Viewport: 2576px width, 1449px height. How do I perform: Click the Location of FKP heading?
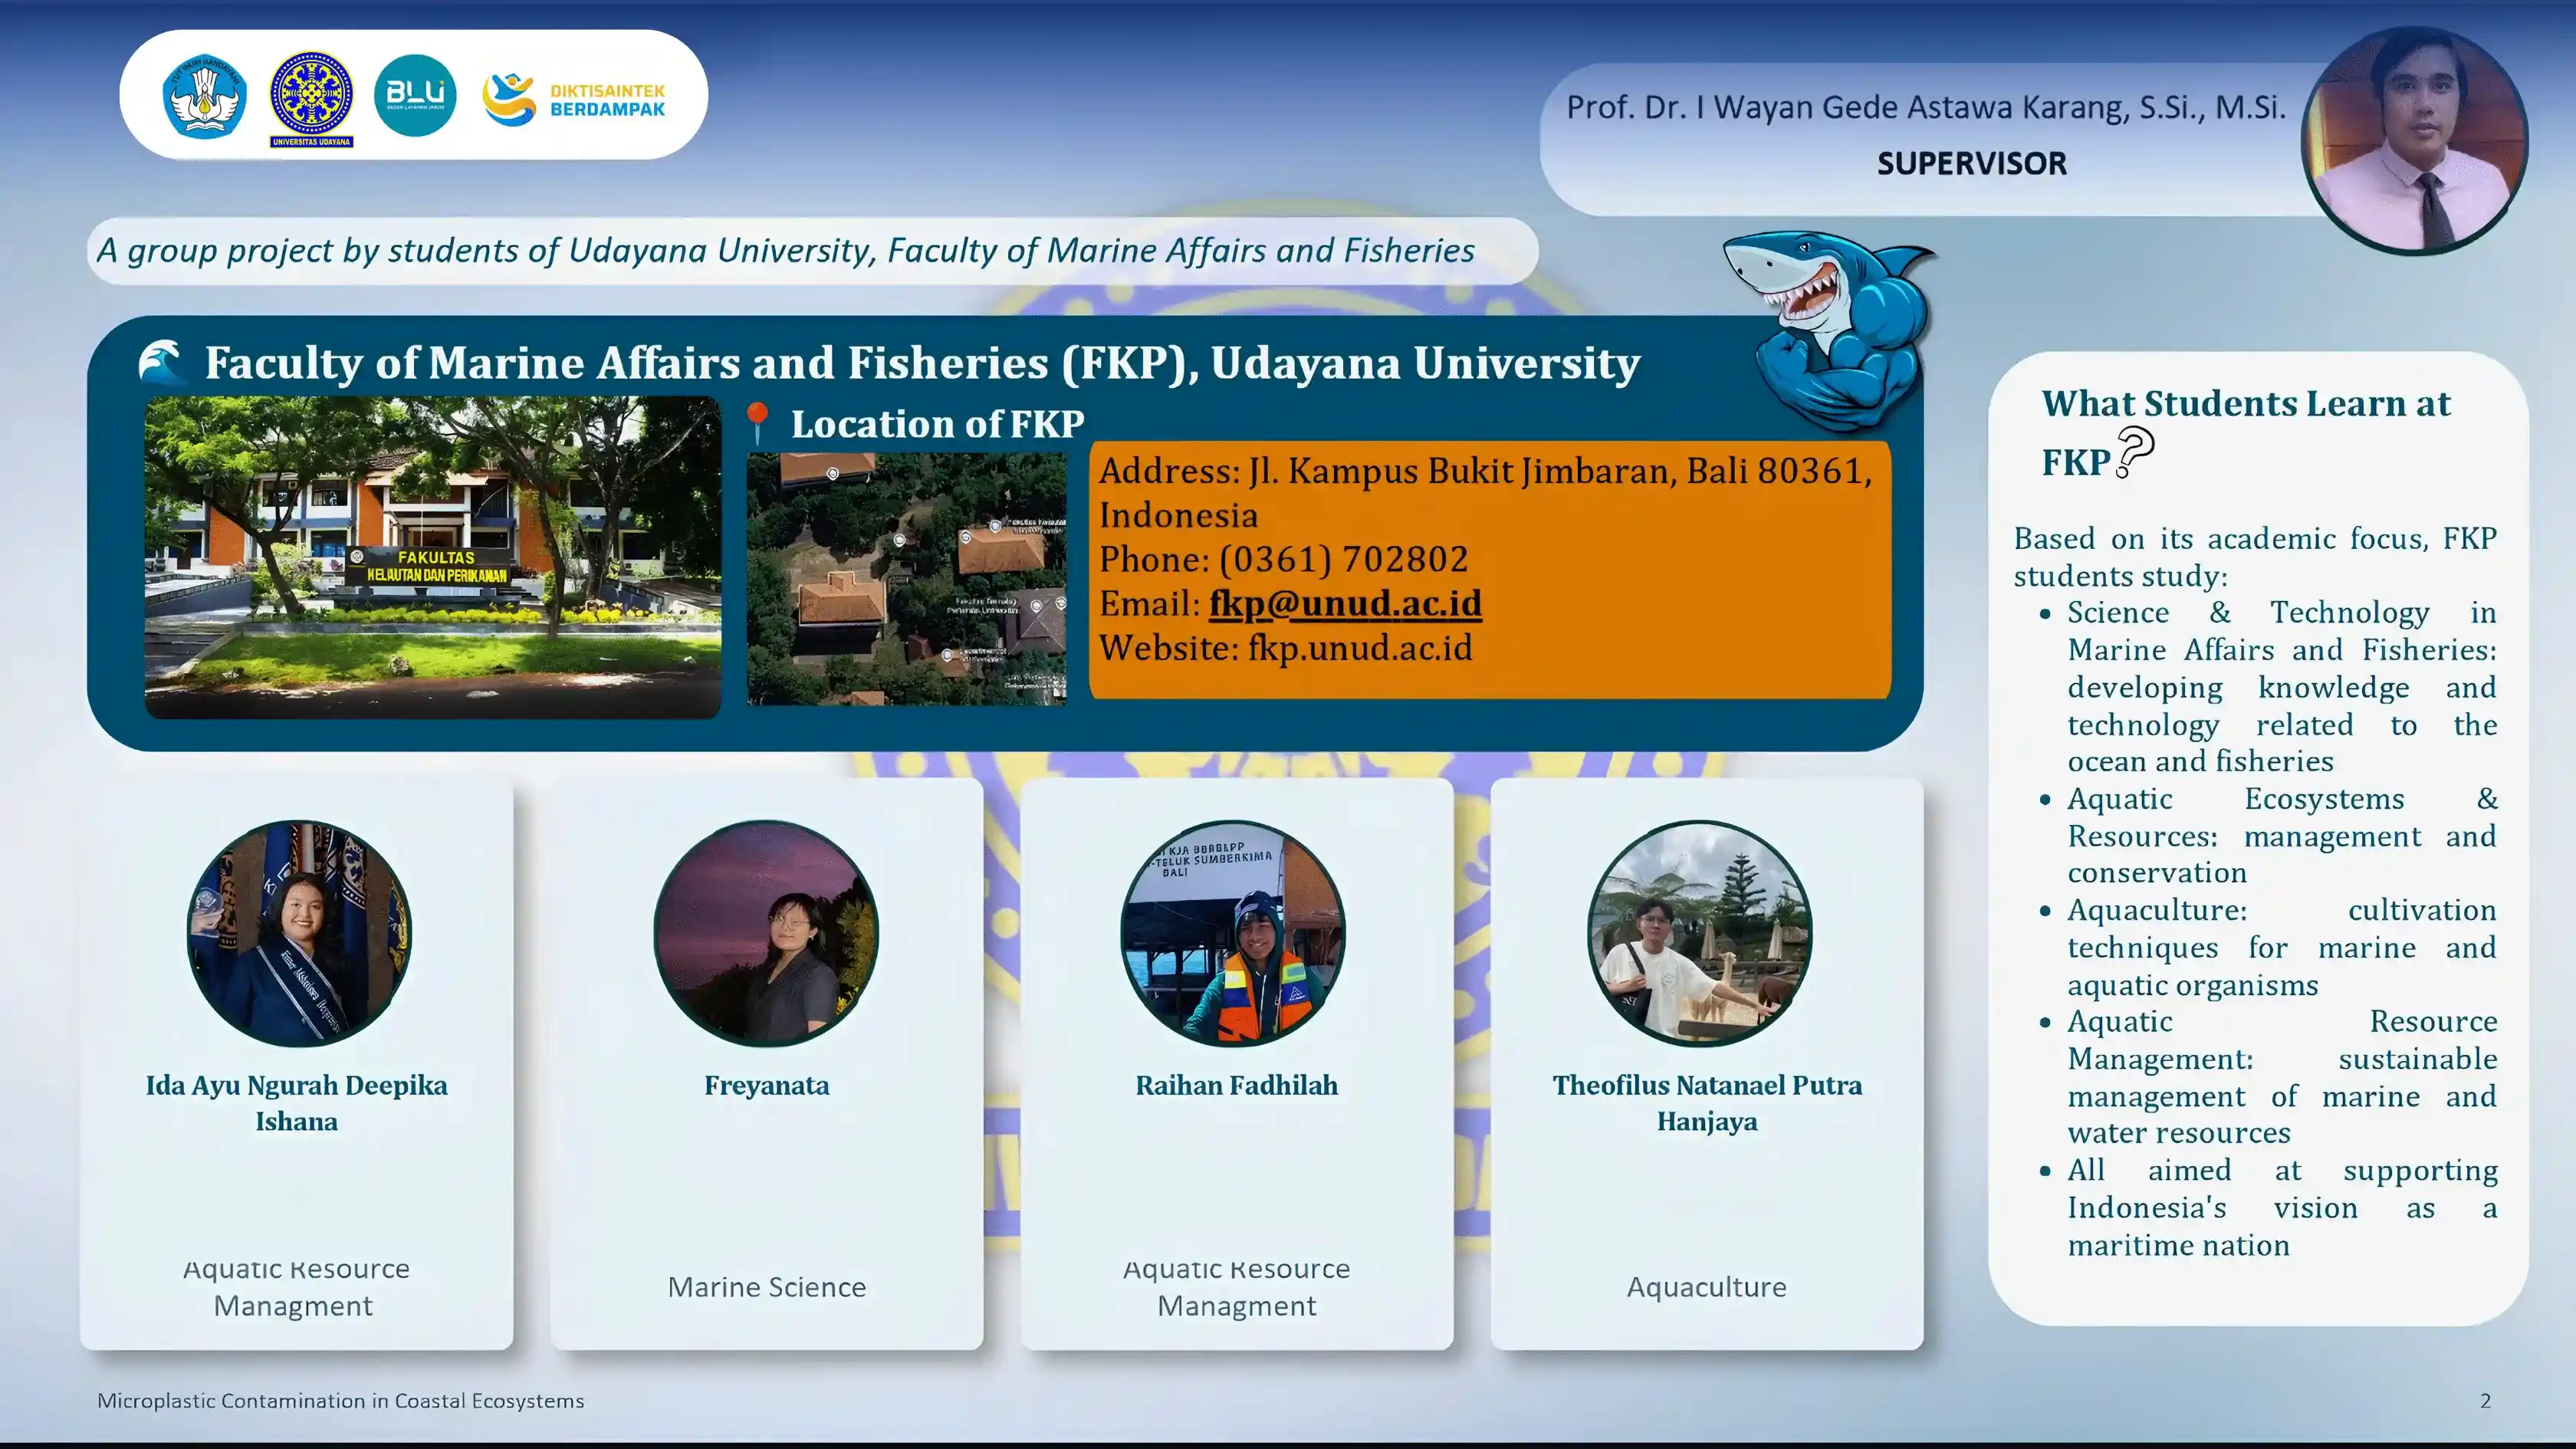938,424
